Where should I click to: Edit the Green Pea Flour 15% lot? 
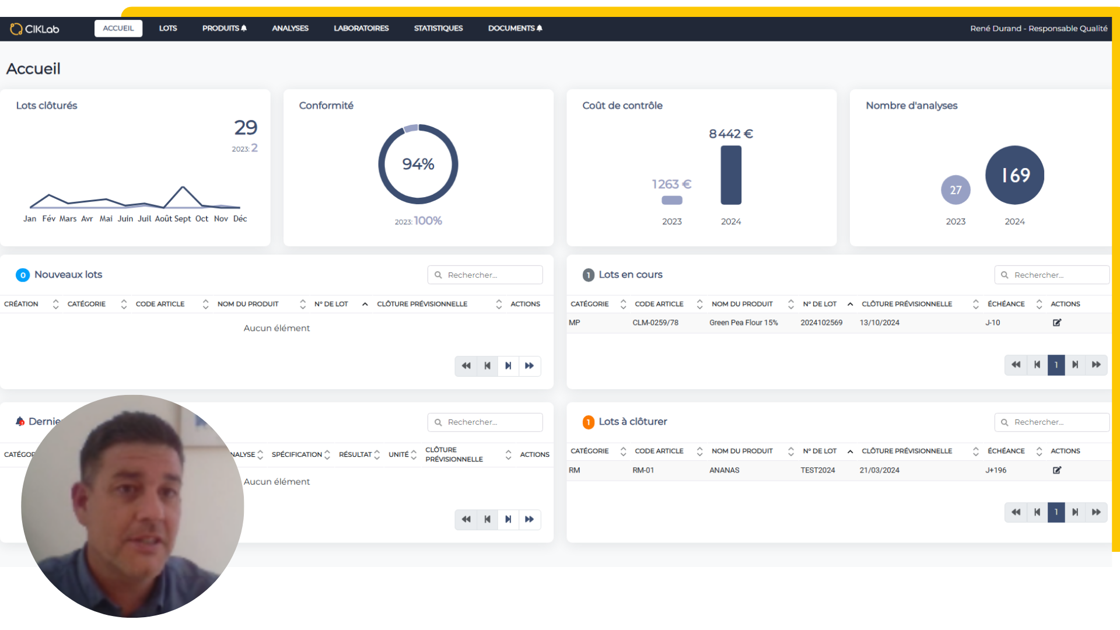coord(1056,323)
